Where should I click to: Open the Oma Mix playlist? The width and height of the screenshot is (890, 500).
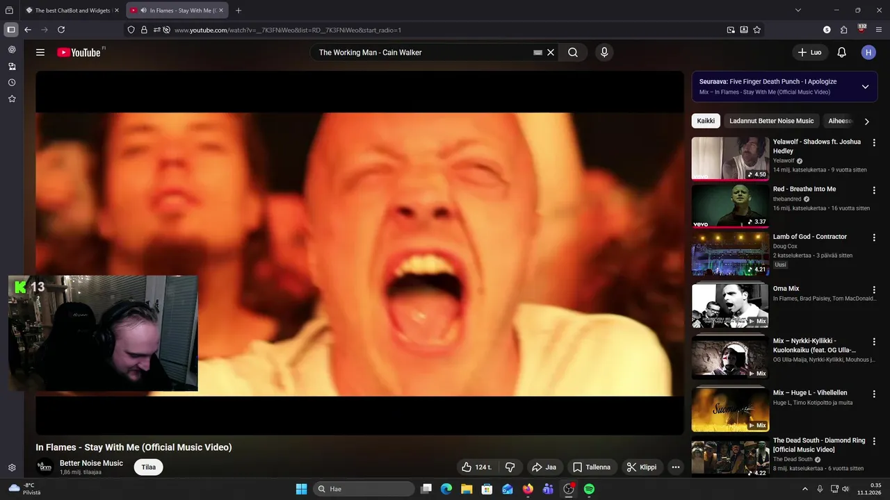[x=730, y=306]
